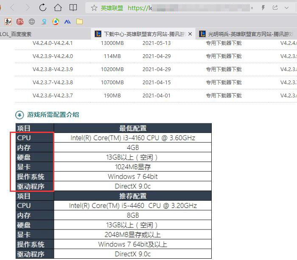Go to the browser home page icon

[x=58, y=8]
